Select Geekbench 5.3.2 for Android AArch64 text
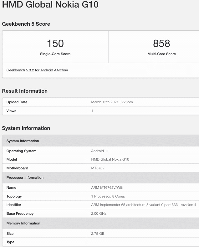The height and width of the screenshot is (247, 199). coord(37,70)
